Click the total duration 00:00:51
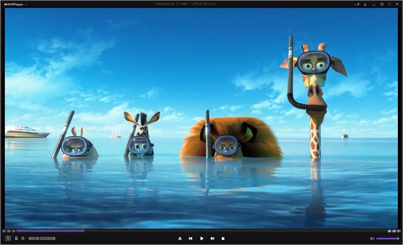403x245 pixels. (394, 231)
